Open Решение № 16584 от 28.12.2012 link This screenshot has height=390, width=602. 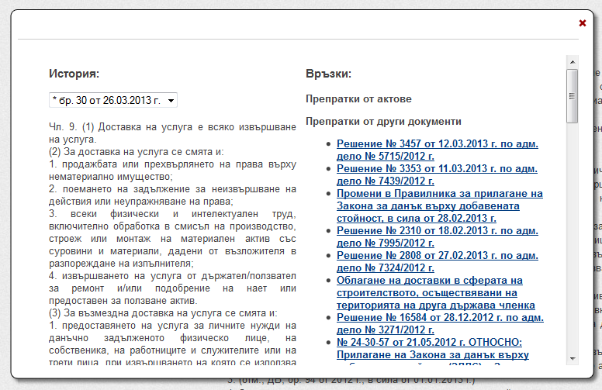click(x=440, y=323)
